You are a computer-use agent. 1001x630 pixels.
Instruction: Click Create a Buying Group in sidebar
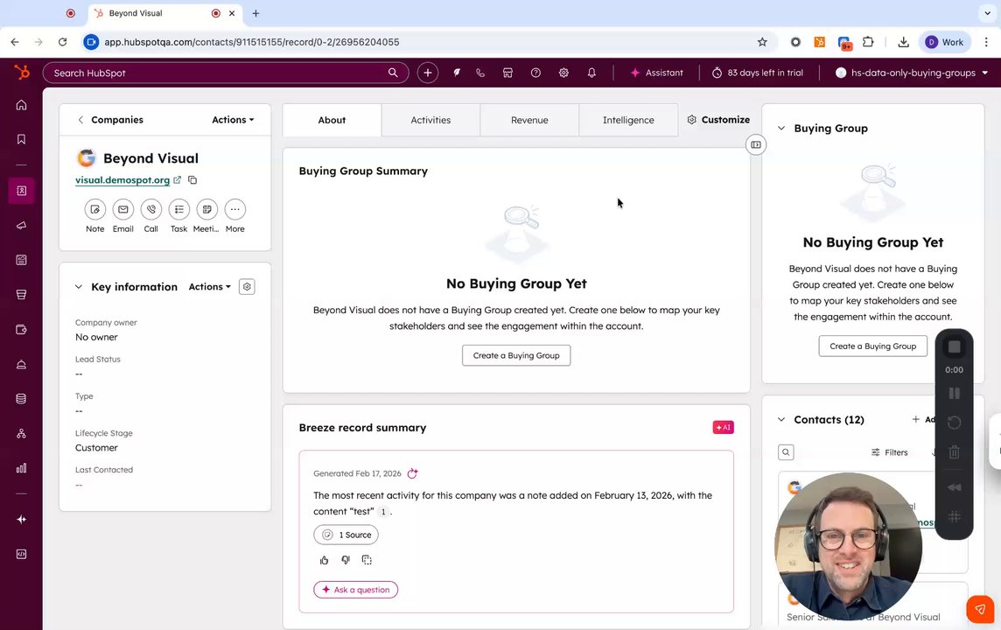point(872,346)
